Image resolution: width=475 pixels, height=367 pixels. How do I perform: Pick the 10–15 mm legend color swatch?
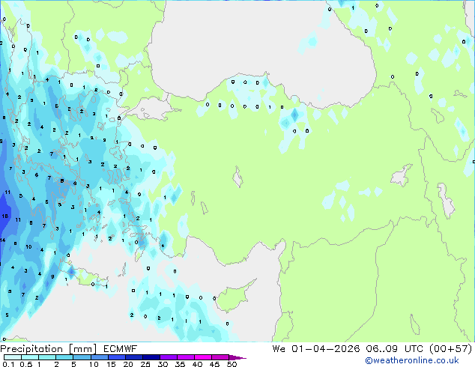[99, 357]
